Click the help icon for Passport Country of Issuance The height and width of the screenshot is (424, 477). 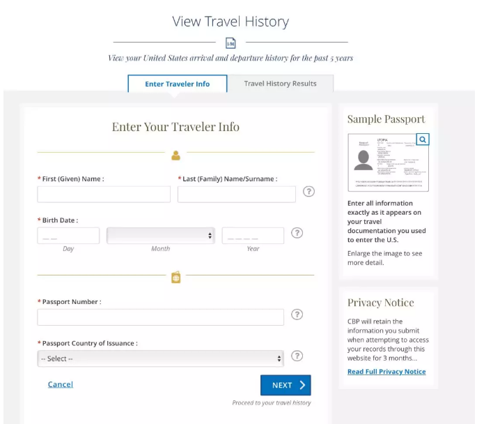point(297,356)
